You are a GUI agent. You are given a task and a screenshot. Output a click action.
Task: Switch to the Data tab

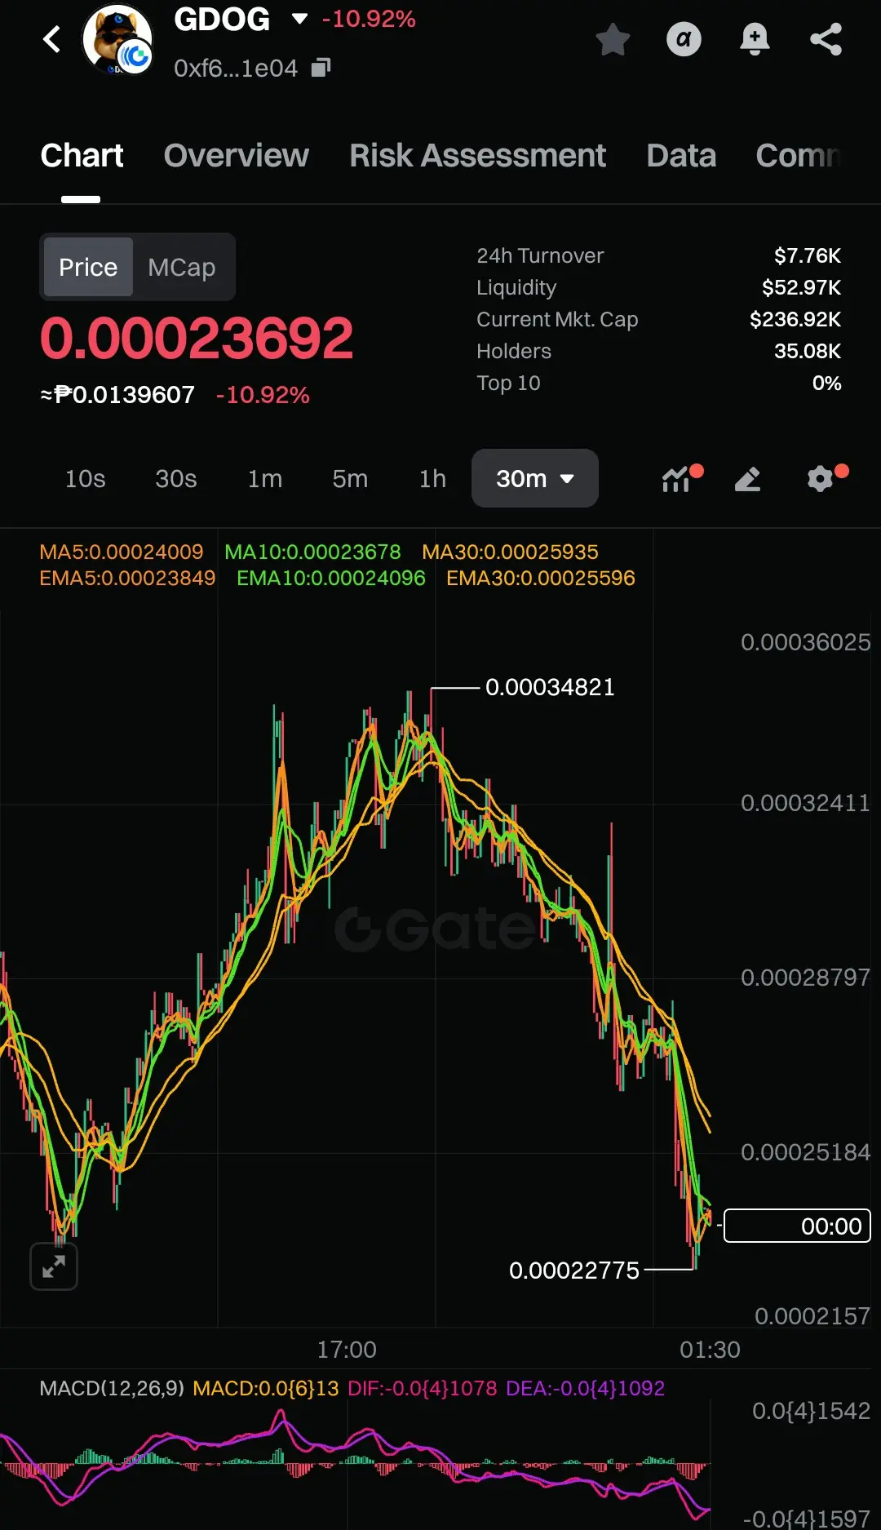pos(681,155)
